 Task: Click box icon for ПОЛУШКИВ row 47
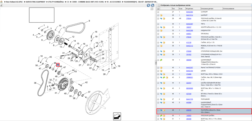(164, 99)
